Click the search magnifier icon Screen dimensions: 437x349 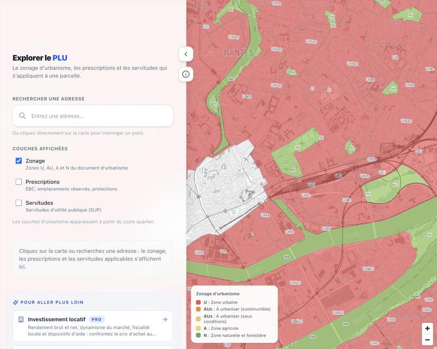click(22, 116)
